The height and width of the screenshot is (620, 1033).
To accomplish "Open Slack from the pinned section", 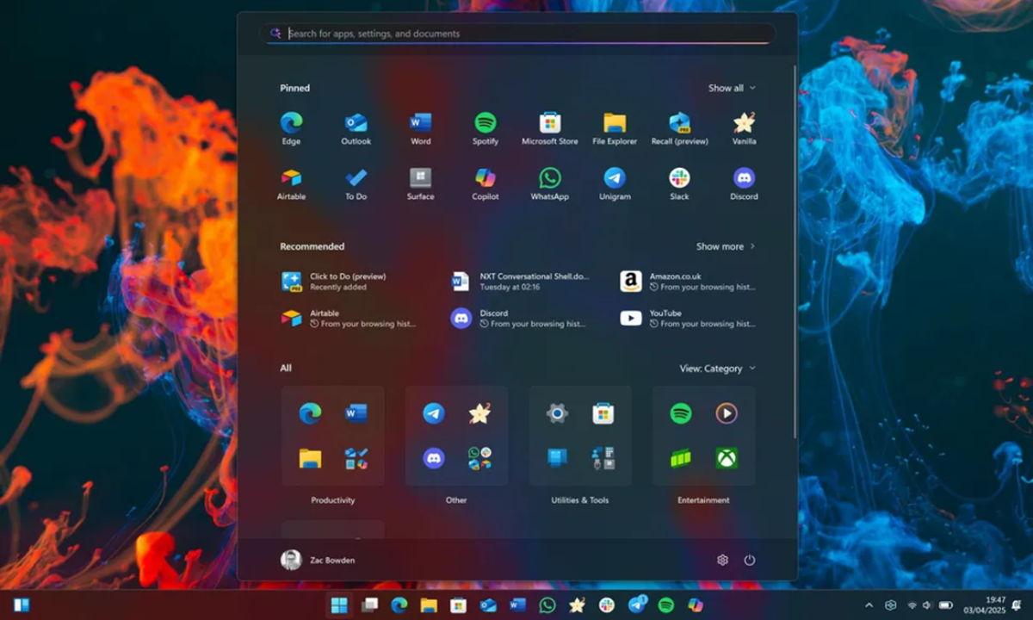I will 678,177.
